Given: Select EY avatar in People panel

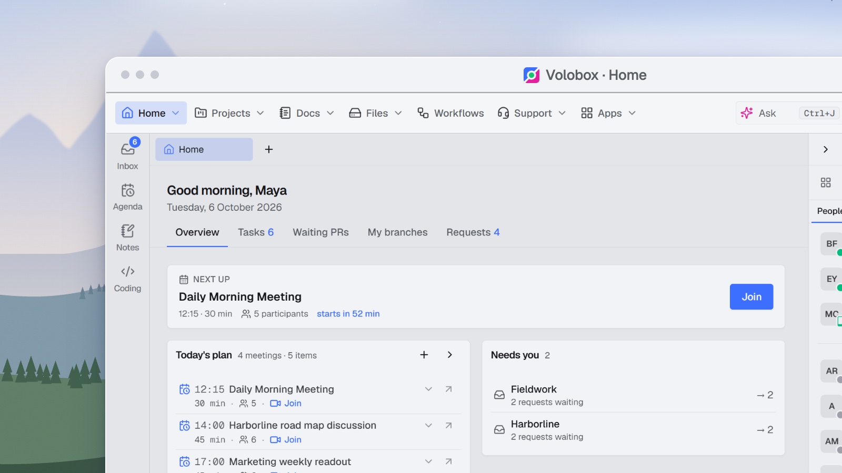Looking at the screenshot, I should click(x=831, y=279).
